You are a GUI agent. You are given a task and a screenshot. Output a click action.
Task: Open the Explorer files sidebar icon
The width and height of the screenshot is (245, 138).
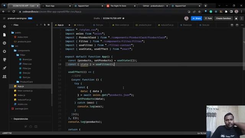(4, 35)
